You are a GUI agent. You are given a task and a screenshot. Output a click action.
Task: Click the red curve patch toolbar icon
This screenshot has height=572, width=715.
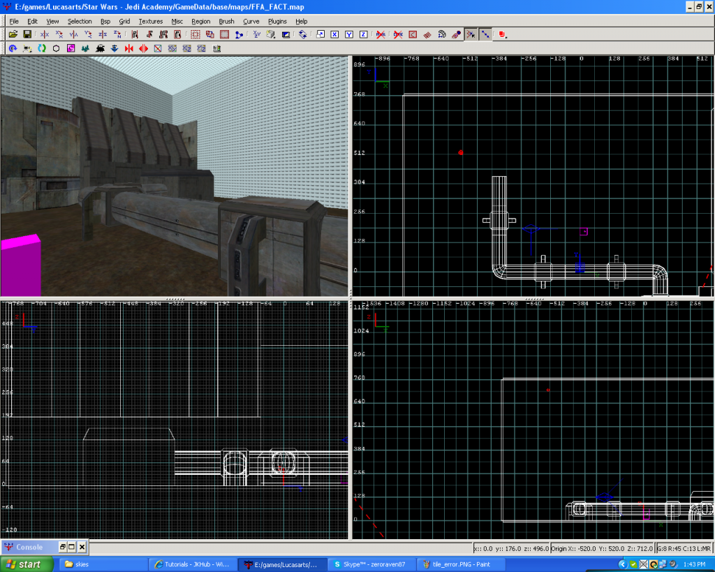coord(413,34)
